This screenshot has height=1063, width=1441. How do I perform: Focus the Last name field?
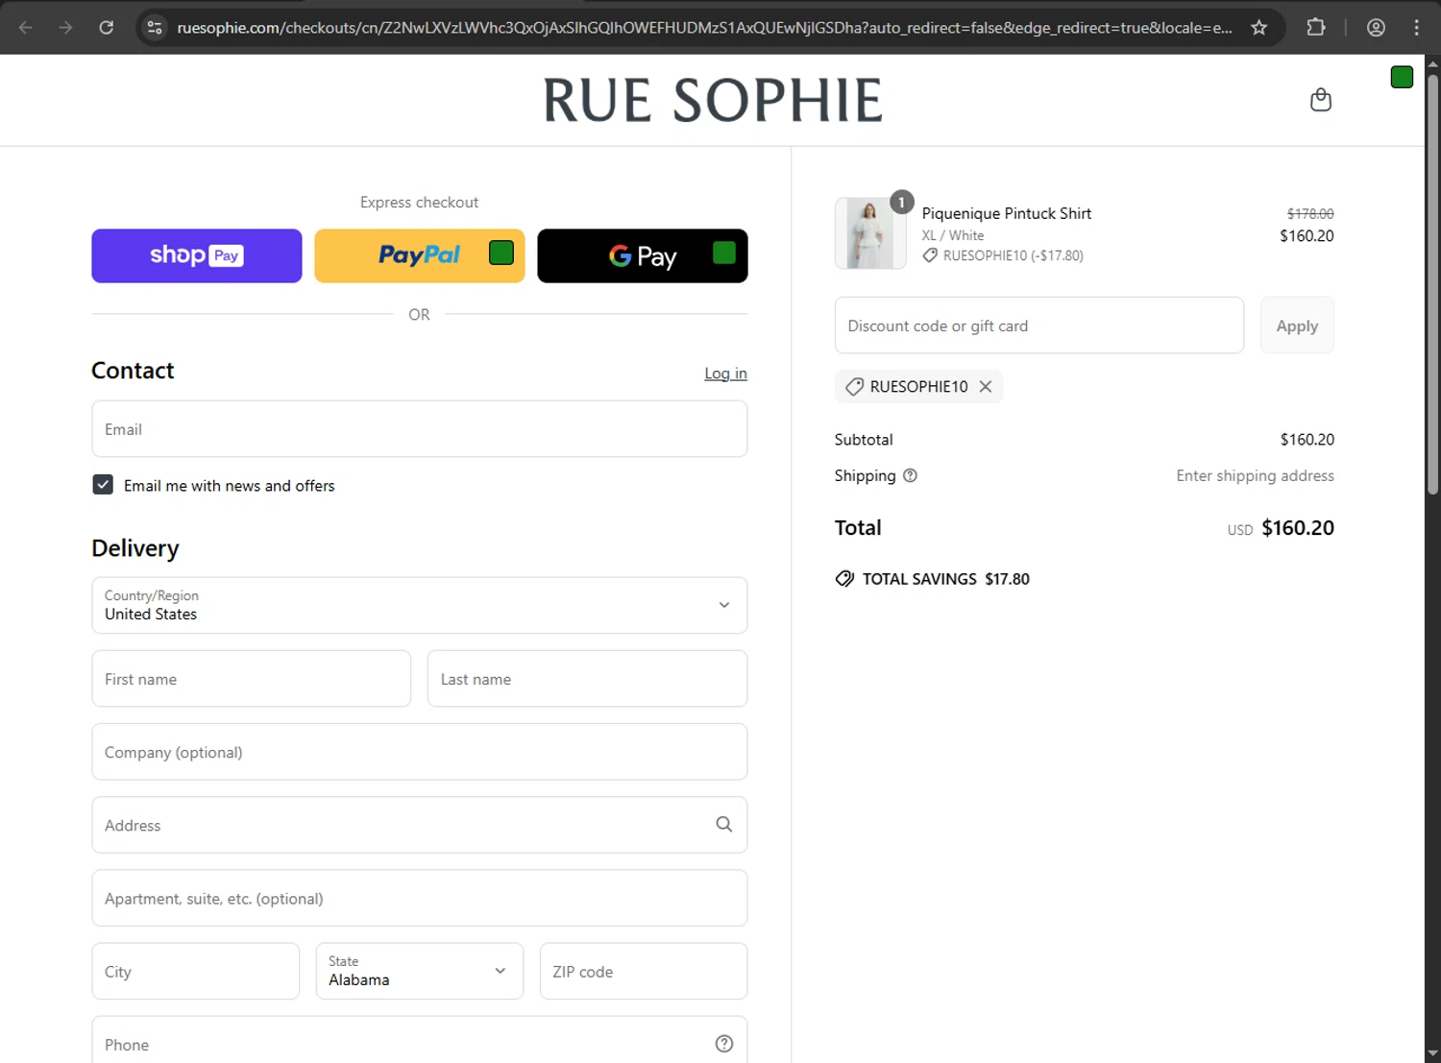pos(587,679)
